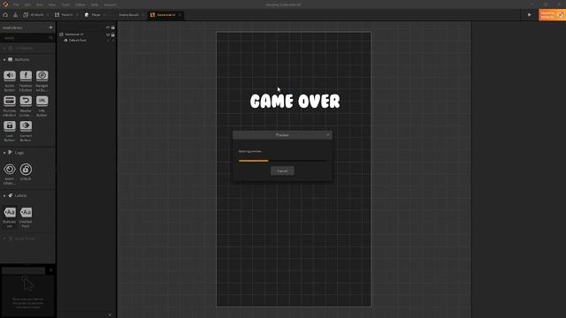Start preview with the play button
Image resolution: width=566 pixels, height=318 pixels.
529,15
